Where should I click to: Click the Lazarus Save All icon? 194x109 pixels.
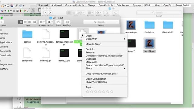click(12, 6)
